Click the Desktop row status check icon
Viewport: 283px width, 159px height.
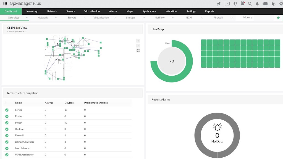(x=7, y=129)
